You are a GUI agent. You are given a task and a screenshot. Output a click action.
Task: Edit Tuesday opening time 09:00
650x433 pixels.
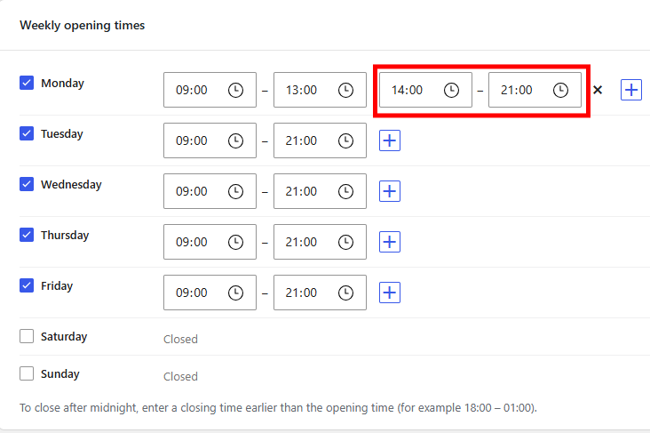coord(210,140)
